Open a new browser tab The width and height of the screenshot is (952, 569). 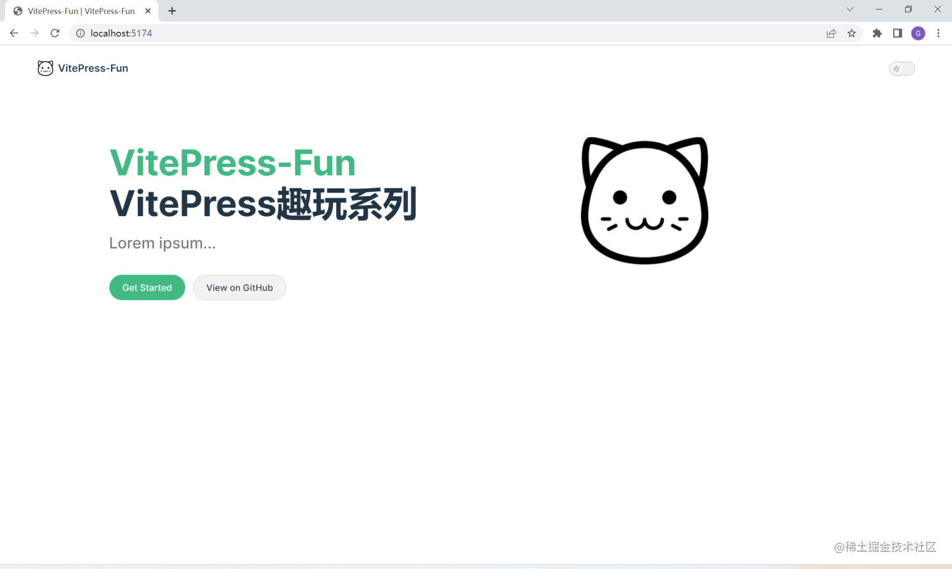point(172,11)
